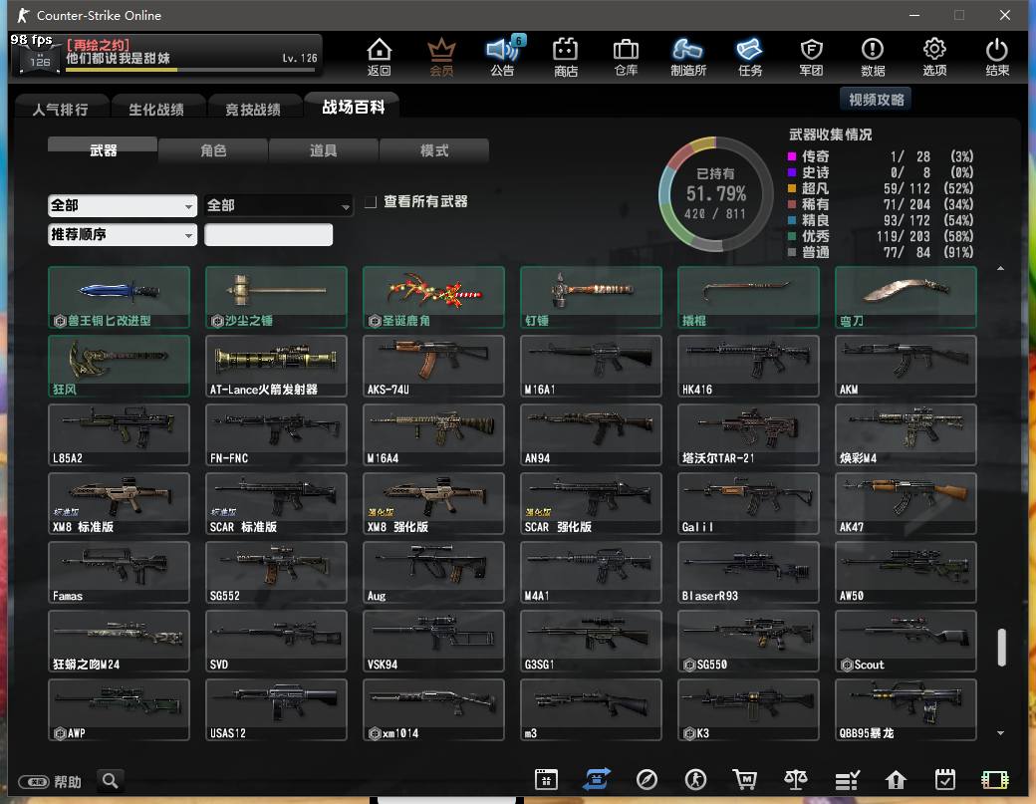Click the Counter-Strike Online title bar logo
Viewport: 1036px width, 804px height.
(x=23, y=15)
